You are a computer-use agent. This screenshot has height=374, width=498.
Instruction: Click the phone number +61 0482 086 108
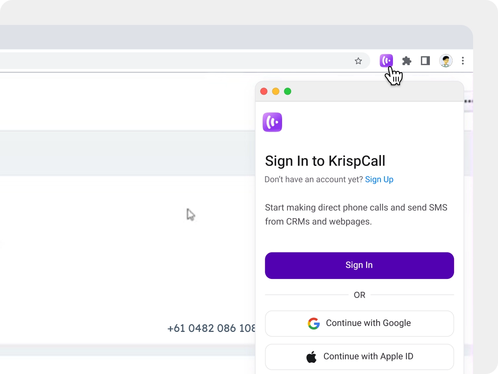click(x=211, y=328)
